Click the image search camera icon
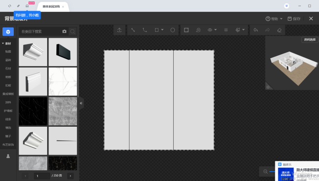The height and width of the screenshot is (181, 319). click(x=64, y=31)
